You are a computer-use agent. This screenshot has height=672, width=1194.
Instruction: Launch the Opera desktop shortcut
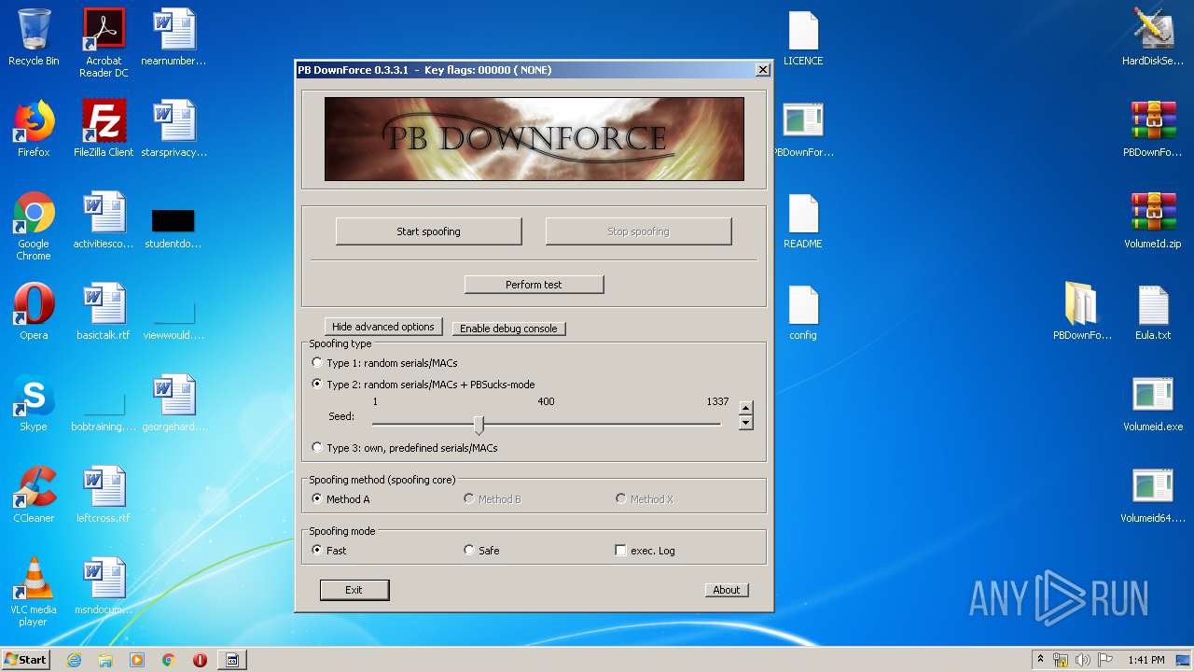34,312
